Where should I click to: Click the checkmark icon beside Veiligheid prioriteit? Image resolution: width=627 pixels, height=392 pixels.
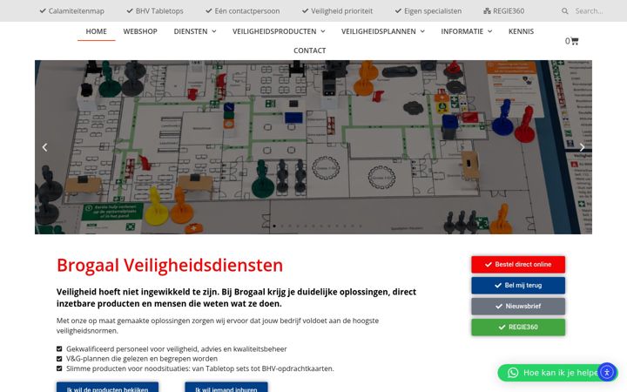pos(305,10)
